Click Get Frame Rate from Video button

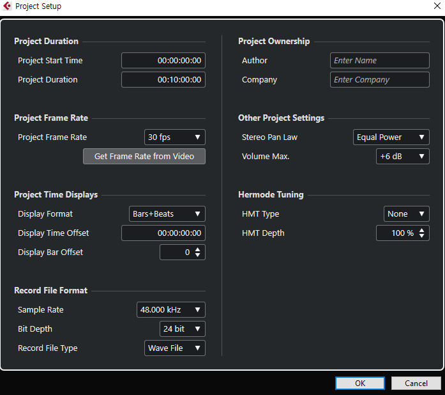pos(144,157)
